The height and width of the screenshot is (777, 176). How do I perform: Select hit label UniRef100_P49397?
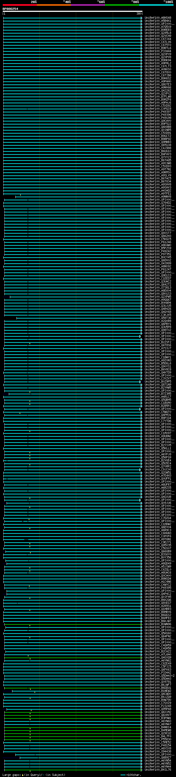pyautogui.click(x=158, y=112)
